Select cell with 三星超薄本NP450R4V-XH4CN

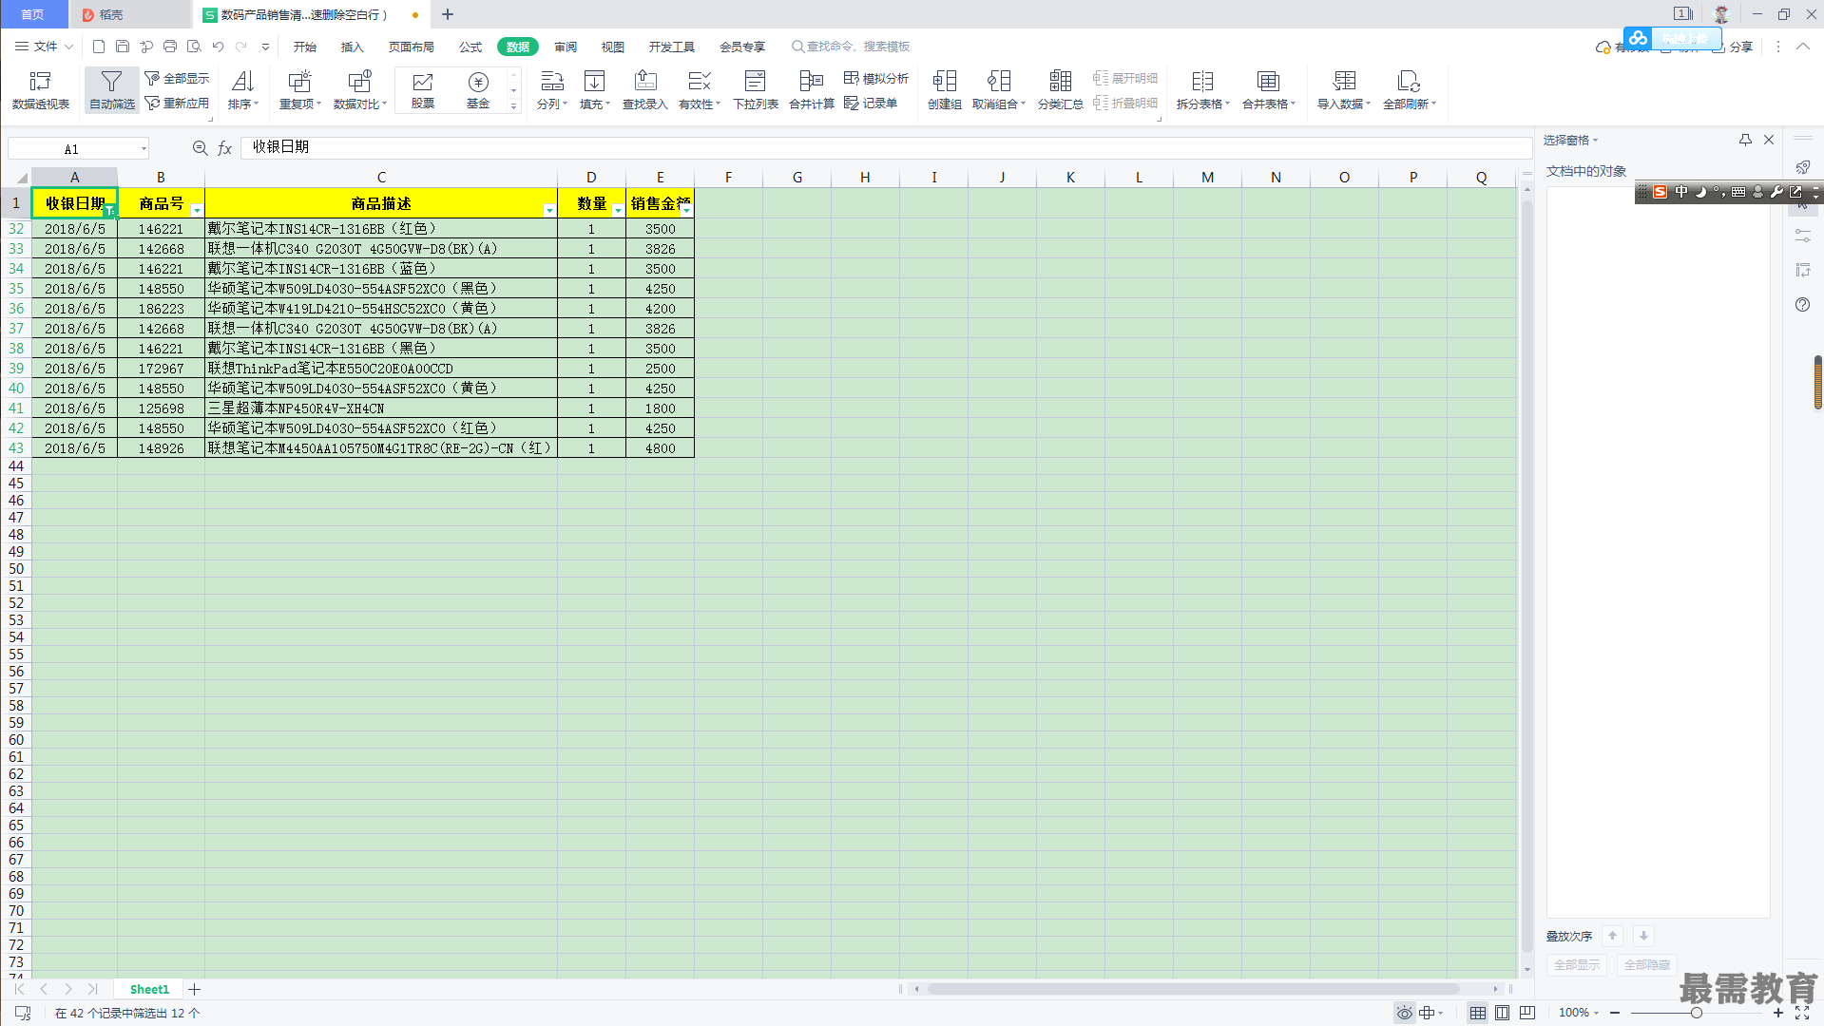click(381, 408)
